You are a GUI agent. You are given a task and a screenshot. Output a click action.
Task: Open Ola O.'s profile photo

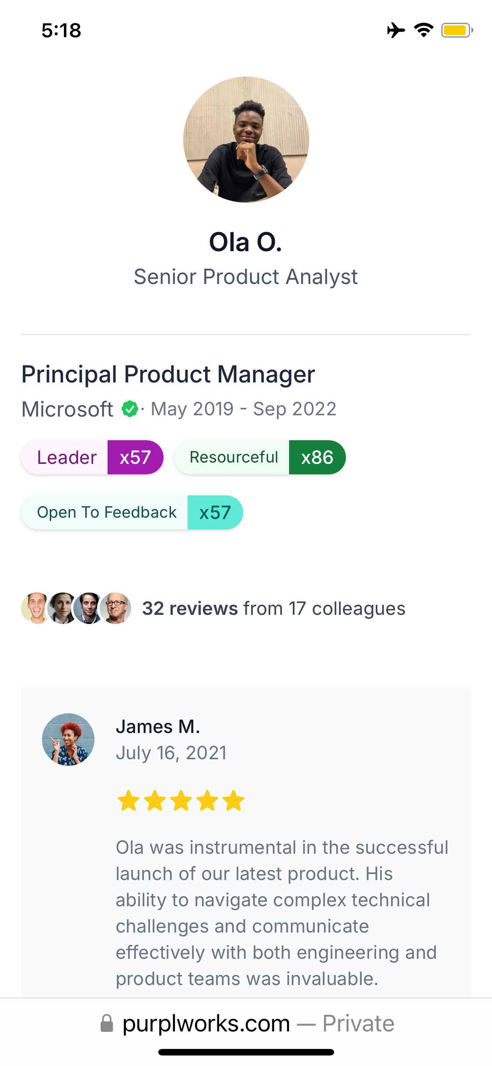click(246, 140)
